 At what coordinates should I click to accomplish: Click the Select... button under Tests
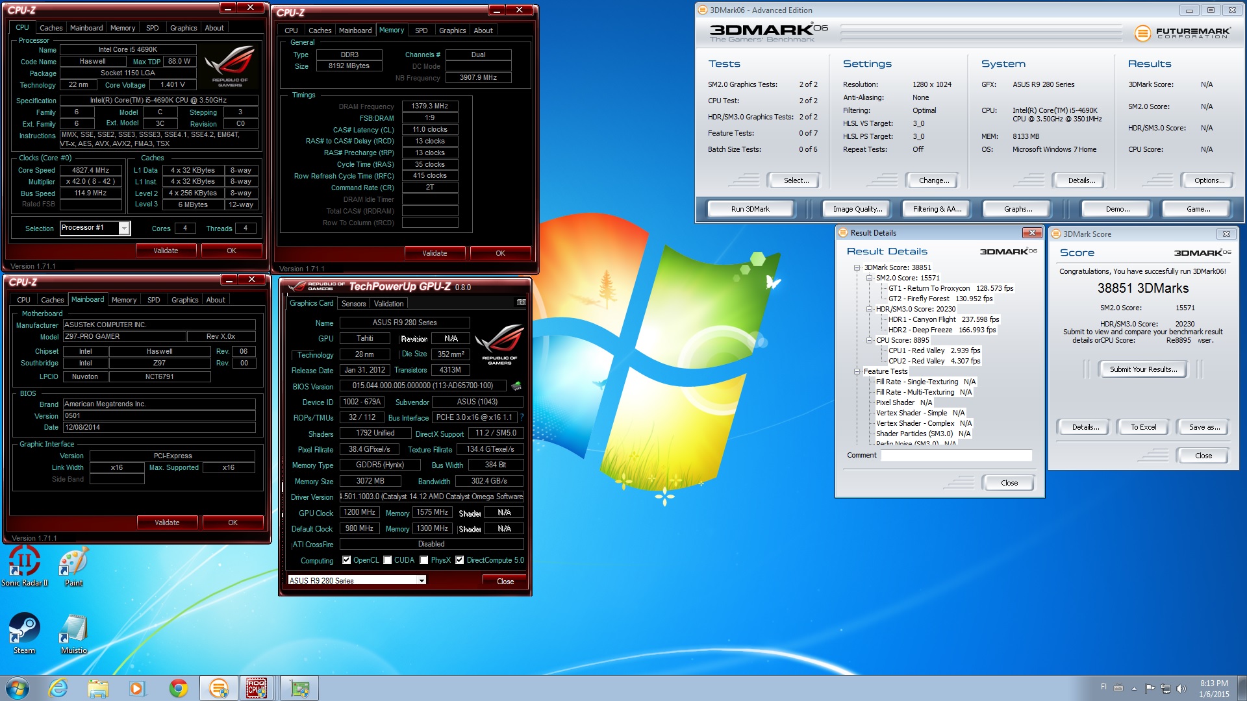[796, 180]
